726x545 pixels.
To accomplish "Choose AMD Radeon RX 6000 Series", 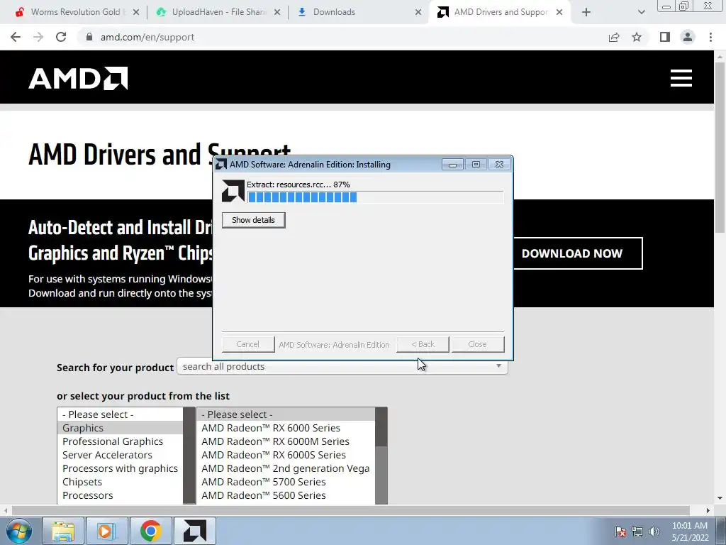I will tap(286, 428).
